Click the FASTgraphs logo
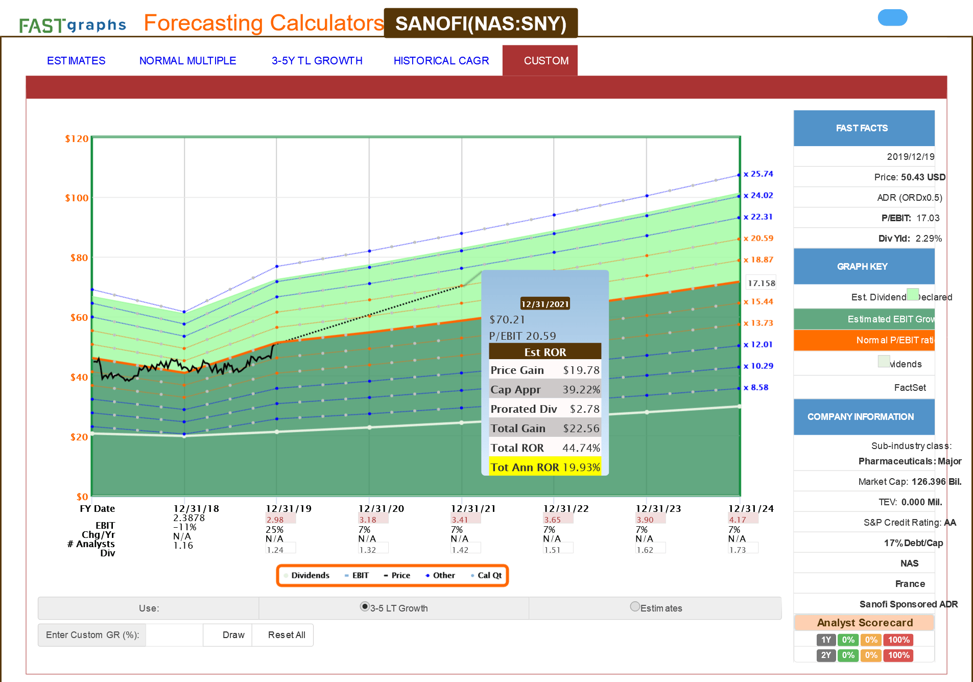973x682 pixels. pos(73,25)
